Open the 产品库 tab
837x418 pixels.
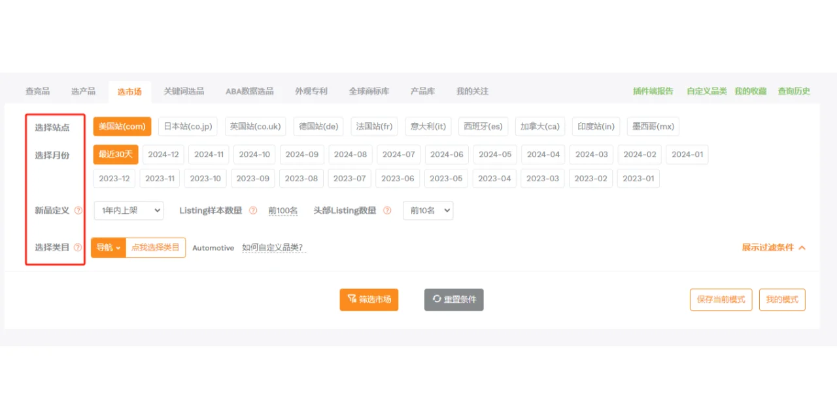tap(422, 91)
